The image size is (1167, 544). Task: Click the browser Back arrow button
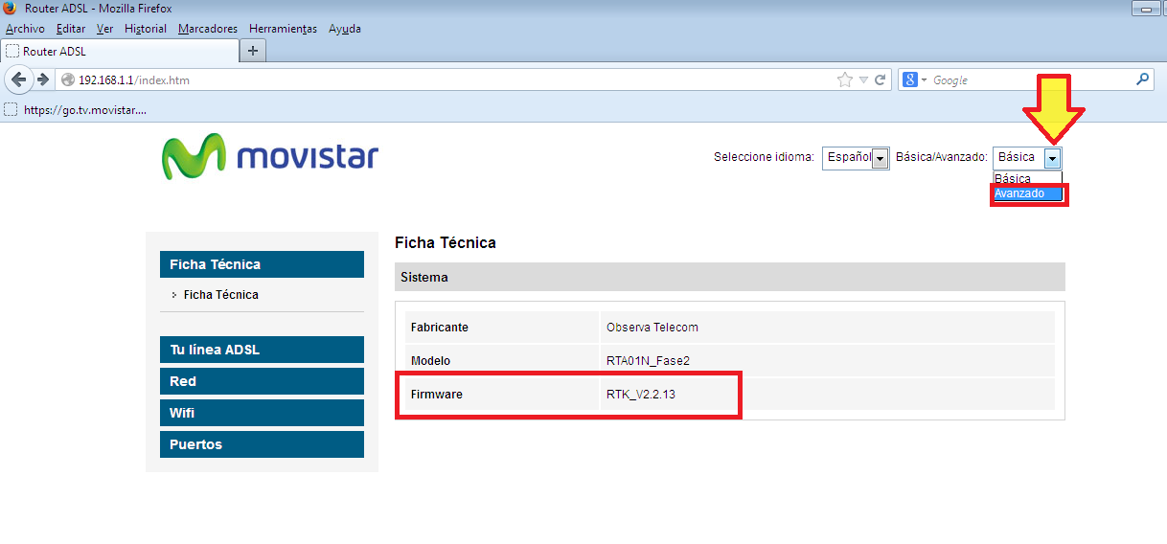pyautogui.click(x=18, y=79)
